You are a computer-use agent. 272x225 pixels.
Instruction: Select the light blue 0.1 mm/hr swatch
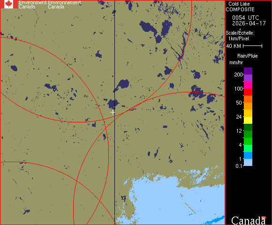tap(248, 163)
